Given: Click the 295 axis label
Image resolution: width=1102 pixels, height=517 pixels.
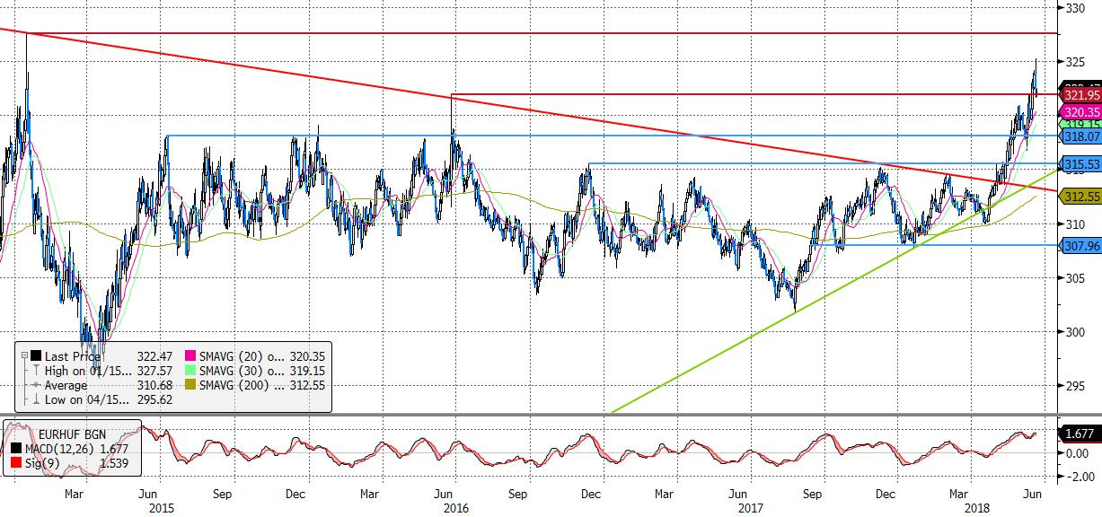Looking at the screenshot, I should coord(1075,385).
